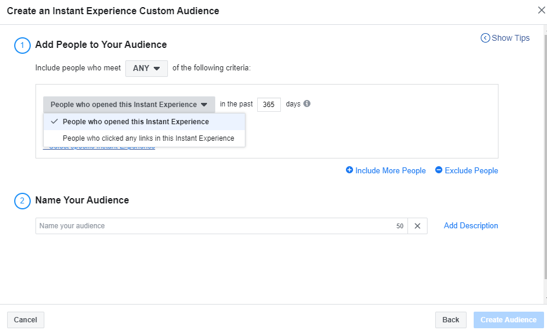Click the step 1 circle icon

(22, 46)
